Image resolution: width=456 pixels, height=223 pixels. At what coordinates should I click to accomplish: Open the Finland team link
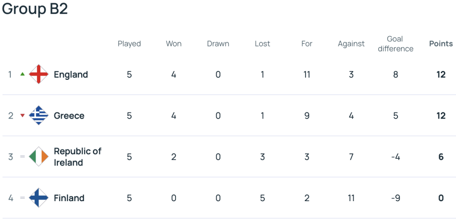point(69,198)
